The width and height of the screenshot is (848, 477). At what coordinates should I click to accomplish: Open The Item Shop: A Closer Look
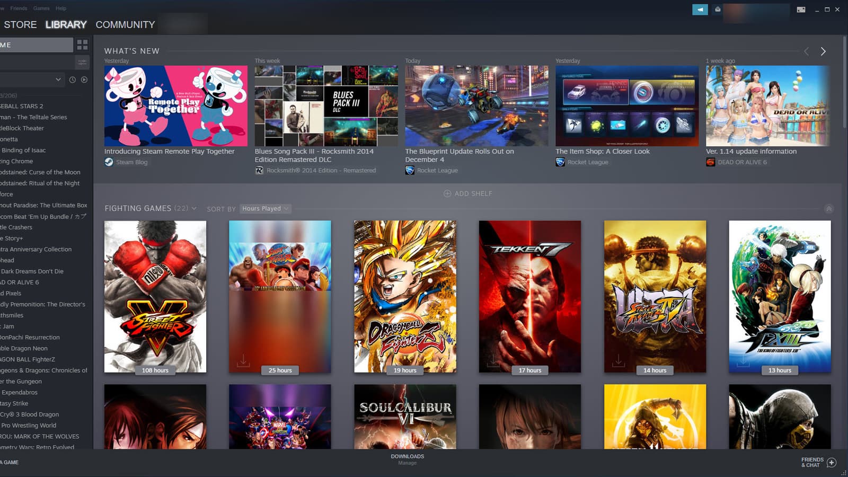point(603,152)
